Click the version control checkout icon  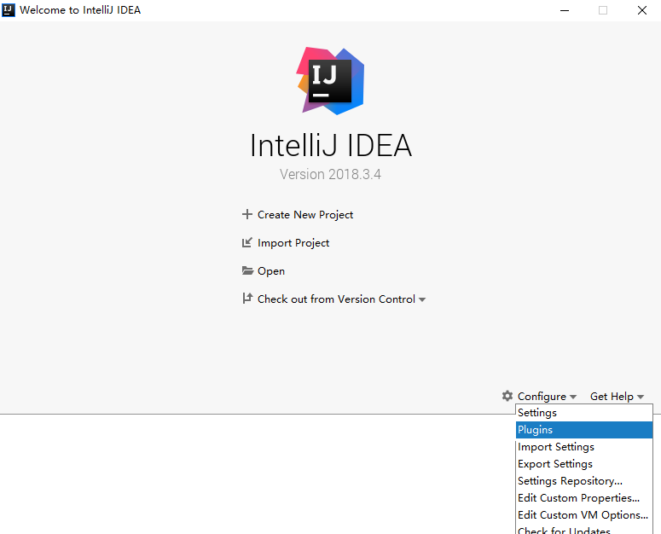coord(247,299)
